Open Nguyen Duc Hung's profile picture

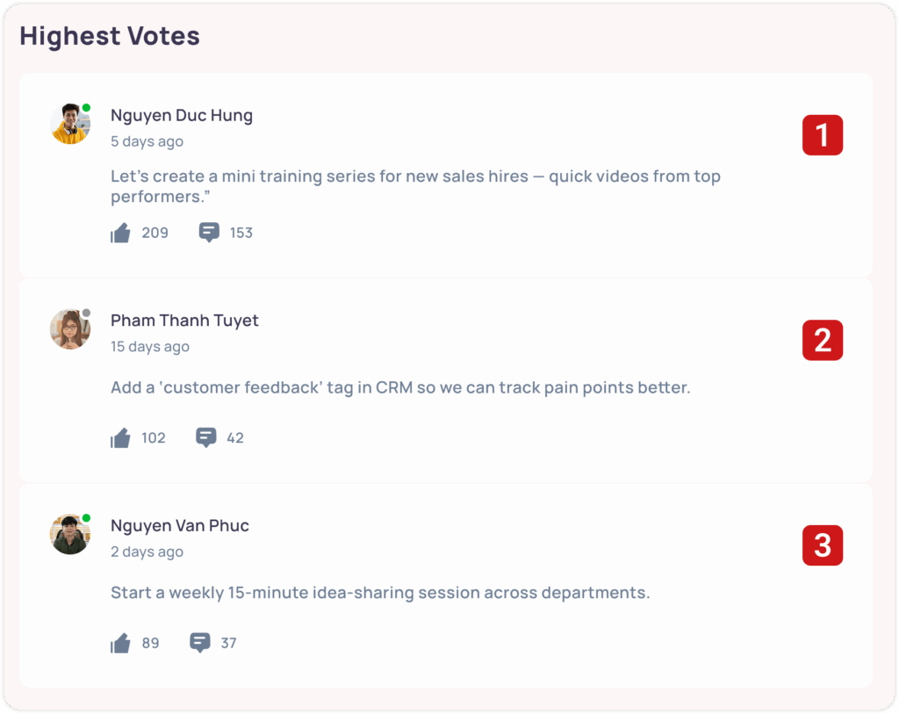[x=70, y=124]
